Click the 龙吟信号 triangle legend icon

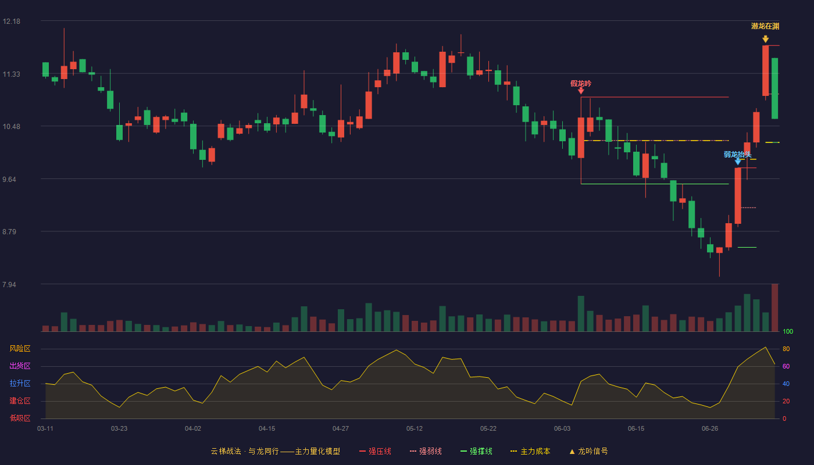pos(572,452)
